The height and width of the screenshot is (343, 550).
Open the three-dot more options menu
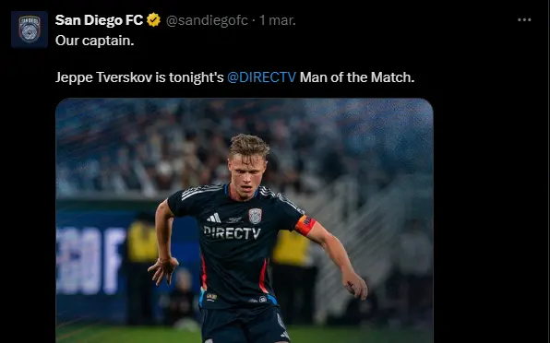click(524, 20)
